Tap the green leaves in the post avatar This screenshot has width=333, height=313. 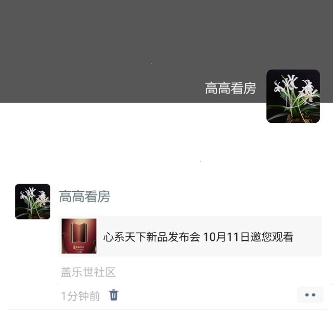click(x=34, y=209)
